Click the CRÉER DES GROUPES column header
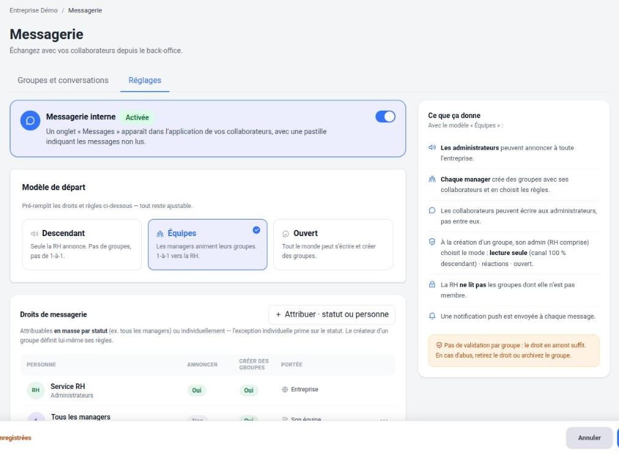 coord(254,364)
